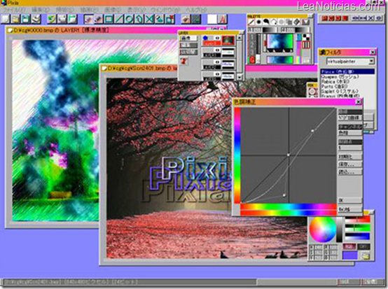Toggle eye visibility of second layer

tap(217, 50)
